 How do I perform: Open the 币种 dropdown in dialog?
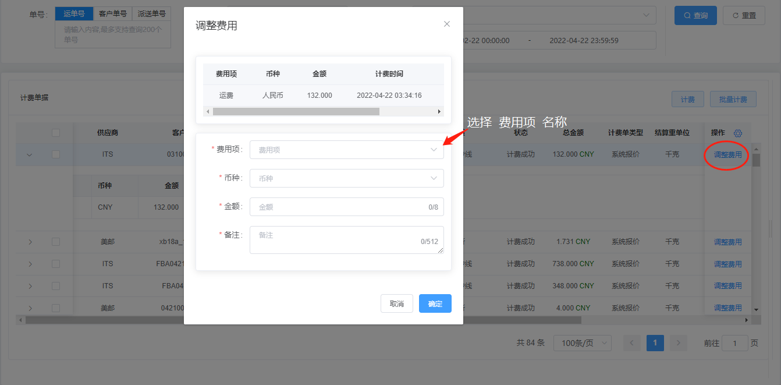[346, 178]
